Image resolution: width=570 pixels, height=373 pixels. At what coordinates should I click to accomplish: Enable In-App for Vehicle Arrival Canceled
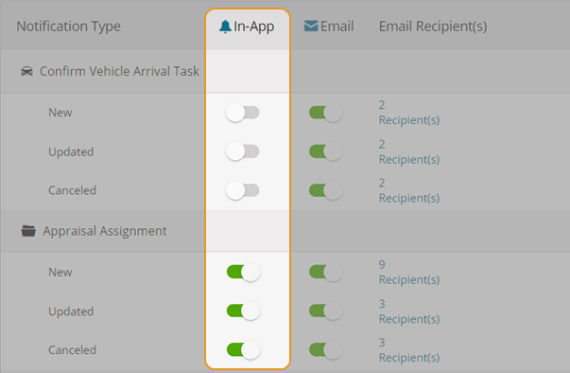pyautogui.click(x=243, y=190)
